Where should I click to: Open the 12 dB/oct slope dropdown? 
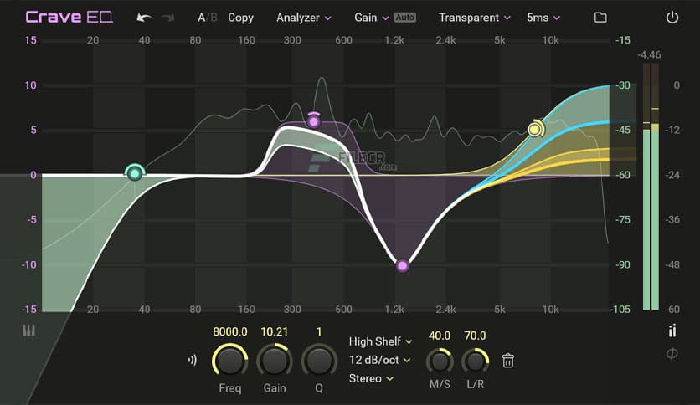coord(379,360)
